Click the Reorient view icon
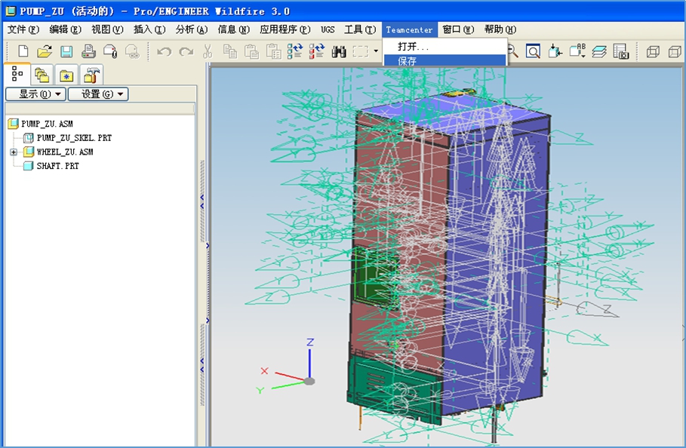686x448 pixels. coord(555,51)
